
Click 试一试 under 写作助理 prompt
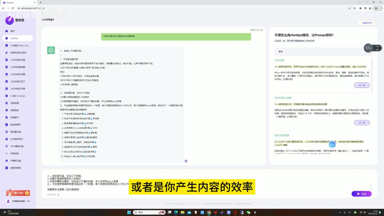tap(362, 85)
